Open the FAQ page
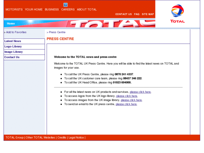 coord(137,14)
